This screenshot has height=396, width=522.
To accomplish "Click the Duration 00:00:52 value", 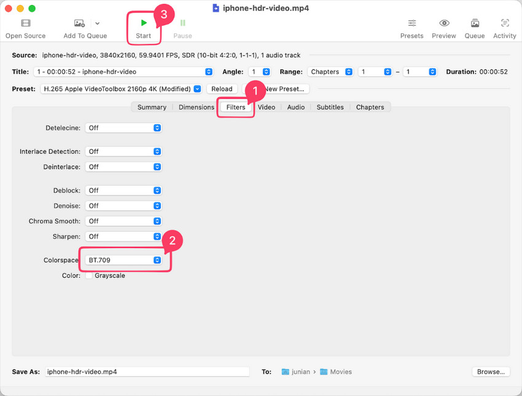I will coord(493,72).
